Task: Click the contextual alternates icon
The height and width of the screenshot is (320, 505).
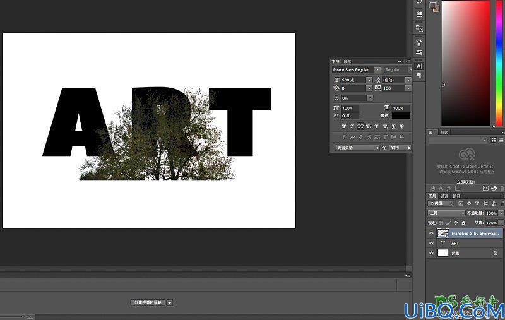Action: pyautogui.click(x=352, y=138)
